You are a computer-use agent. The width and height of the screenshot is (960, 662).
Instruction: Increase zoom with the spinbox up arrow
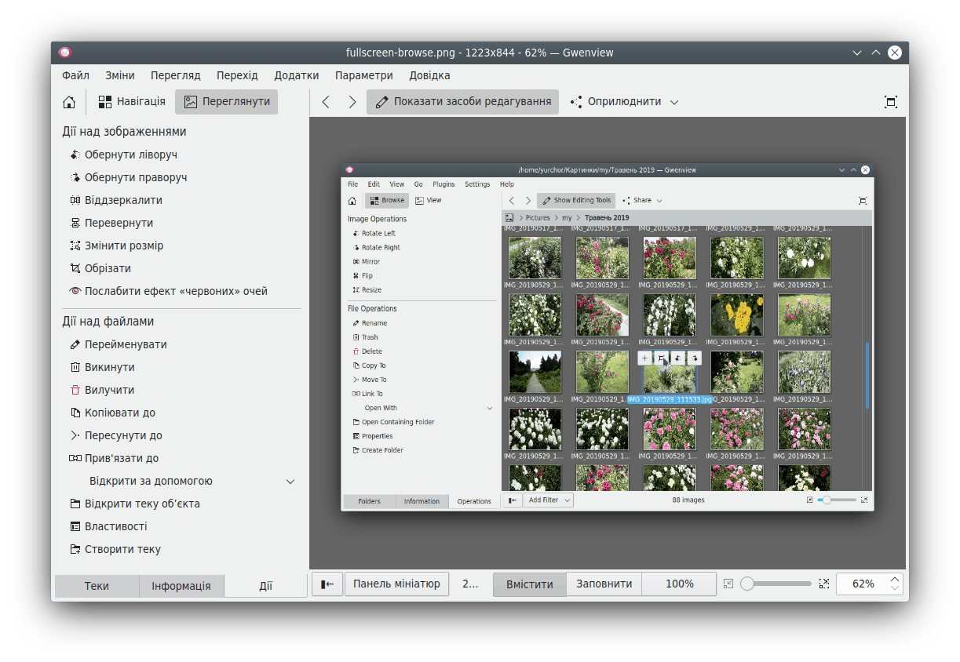point(895,579)
